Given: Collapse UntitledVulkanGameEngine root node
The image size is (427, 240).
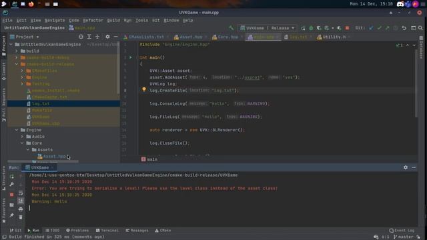Looking at the screenshot, I should (x=11, y=45).
